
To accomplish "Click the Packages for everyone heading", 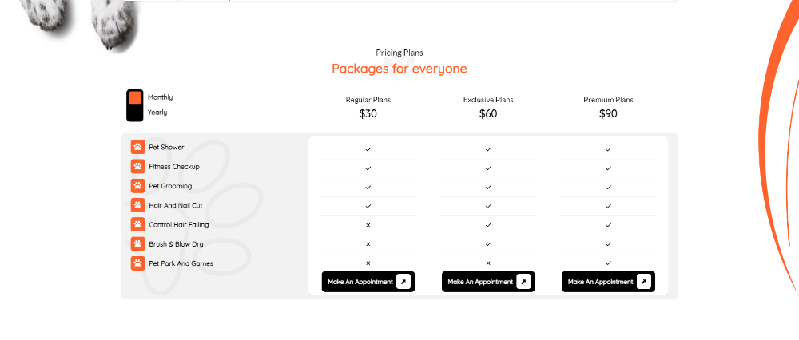I will pyautogui.click(x=399, y=69).
